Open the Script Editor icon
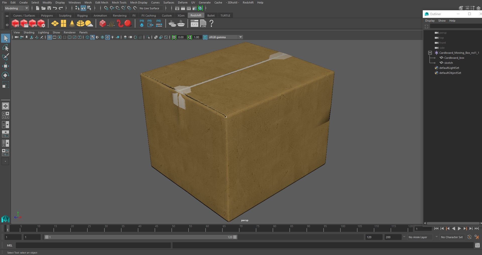Image resolution: width=482 pixels, height=255 pixels. [477, 245]
